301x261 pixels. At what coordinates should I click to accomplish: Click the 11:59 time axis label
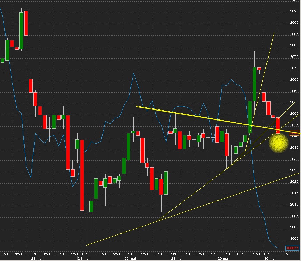[x=143, y=254]
